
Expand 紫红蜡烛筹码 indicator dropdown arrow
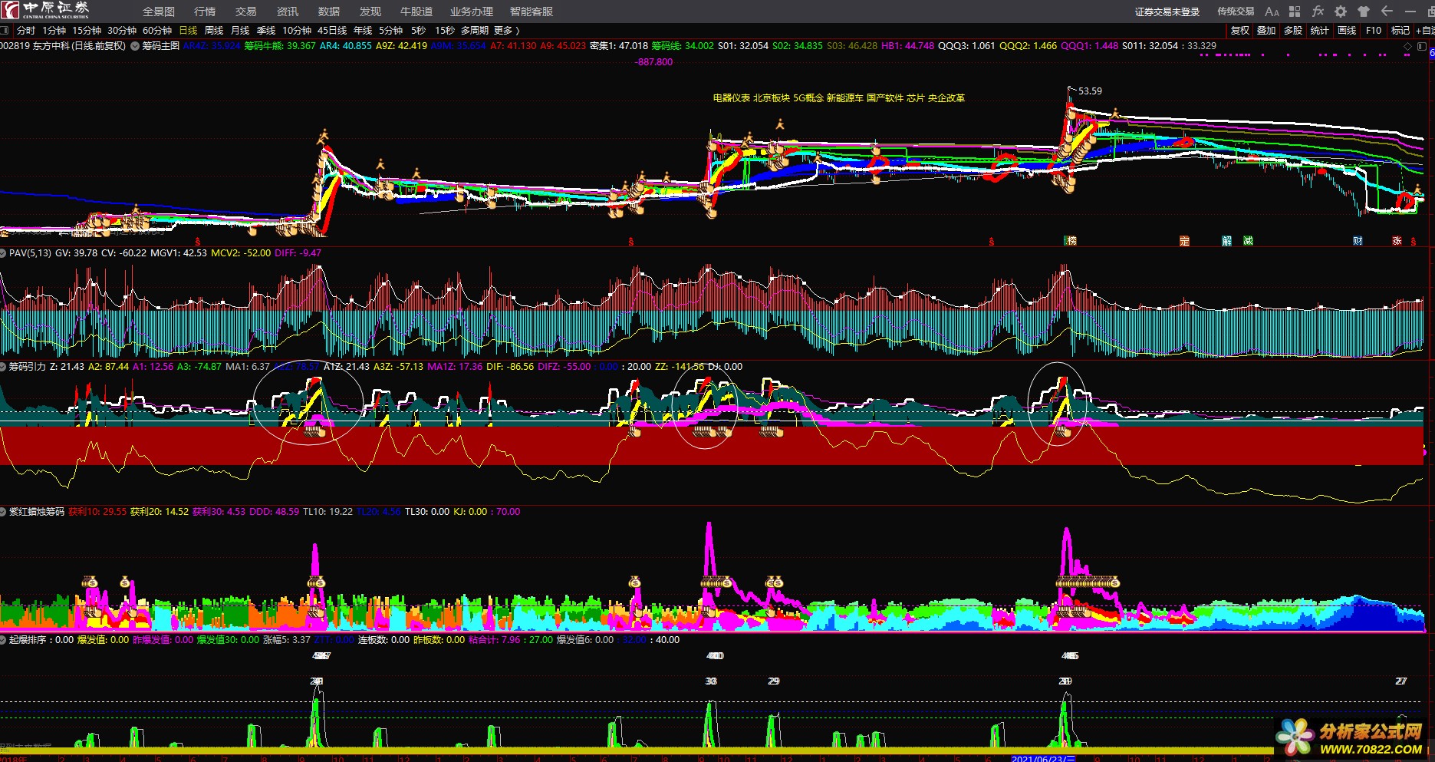tap(4, 512)
